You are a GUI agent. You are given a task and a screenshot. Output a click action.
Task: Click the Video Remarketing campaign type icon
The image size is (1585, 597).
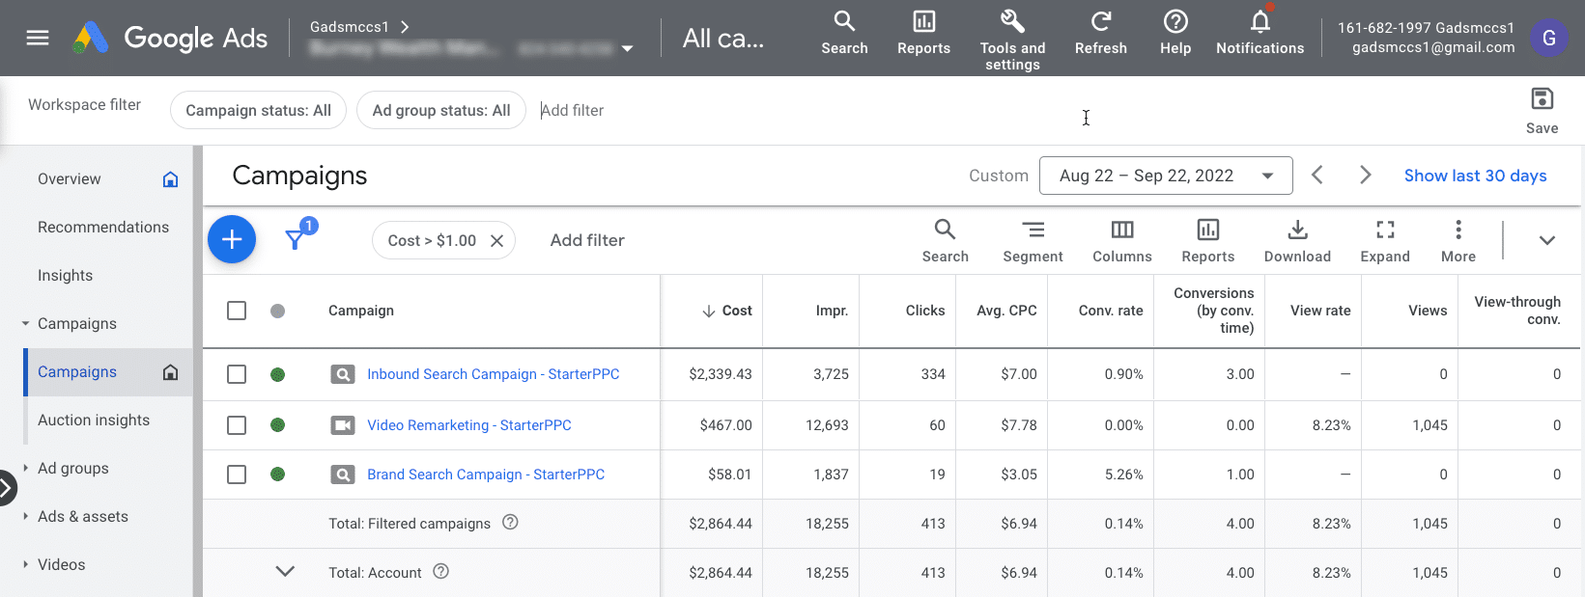coord(343,425)
